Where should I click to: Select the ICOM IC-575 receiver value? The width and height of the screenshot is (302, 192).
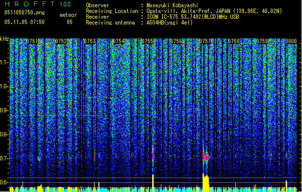click(193, 17)
